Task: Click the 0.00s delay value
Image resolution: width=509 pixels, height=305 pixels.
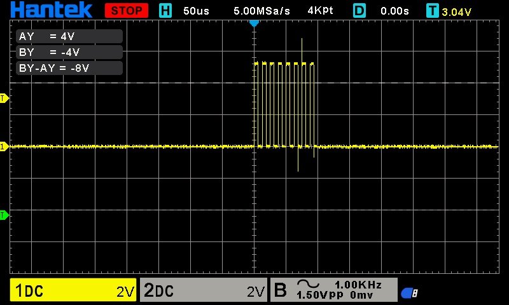Action: [394, 11]
